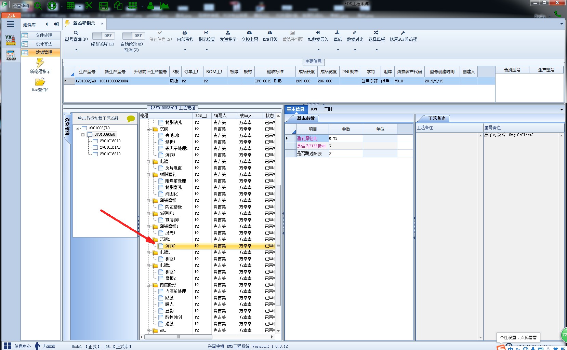Screen dimensions: 567x350
Task: Click the dock arrow icon beside 组件库
Action: 56,24
